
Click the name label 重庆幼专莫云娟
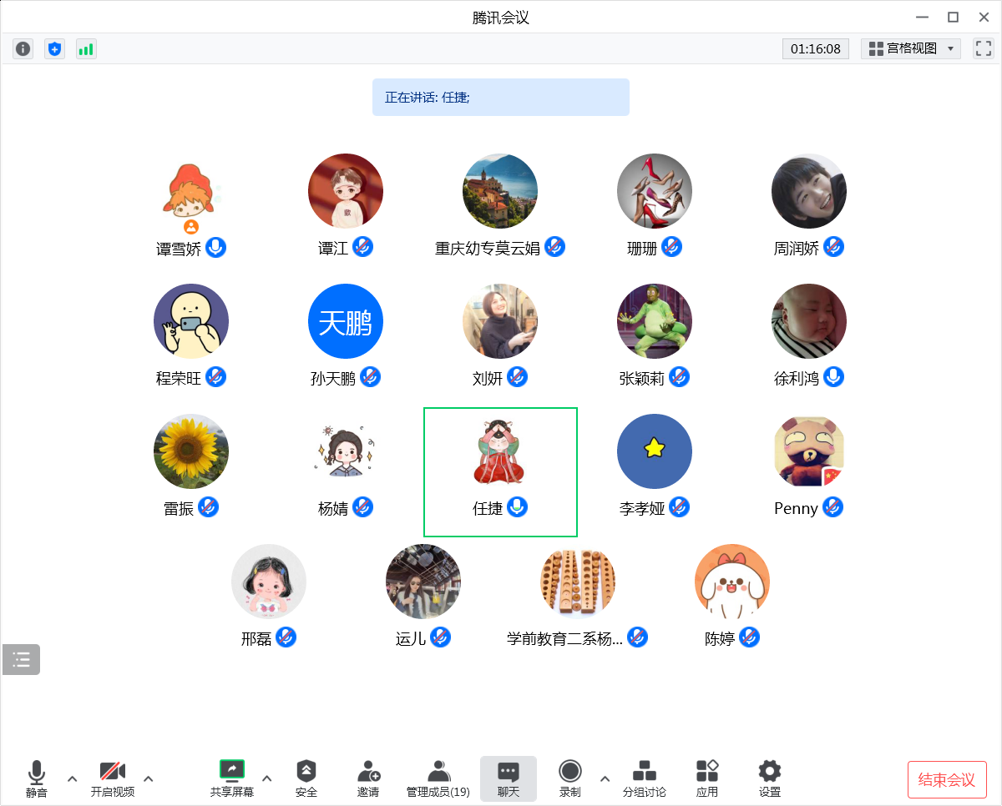pyautogui.click(x=488, y=249)
